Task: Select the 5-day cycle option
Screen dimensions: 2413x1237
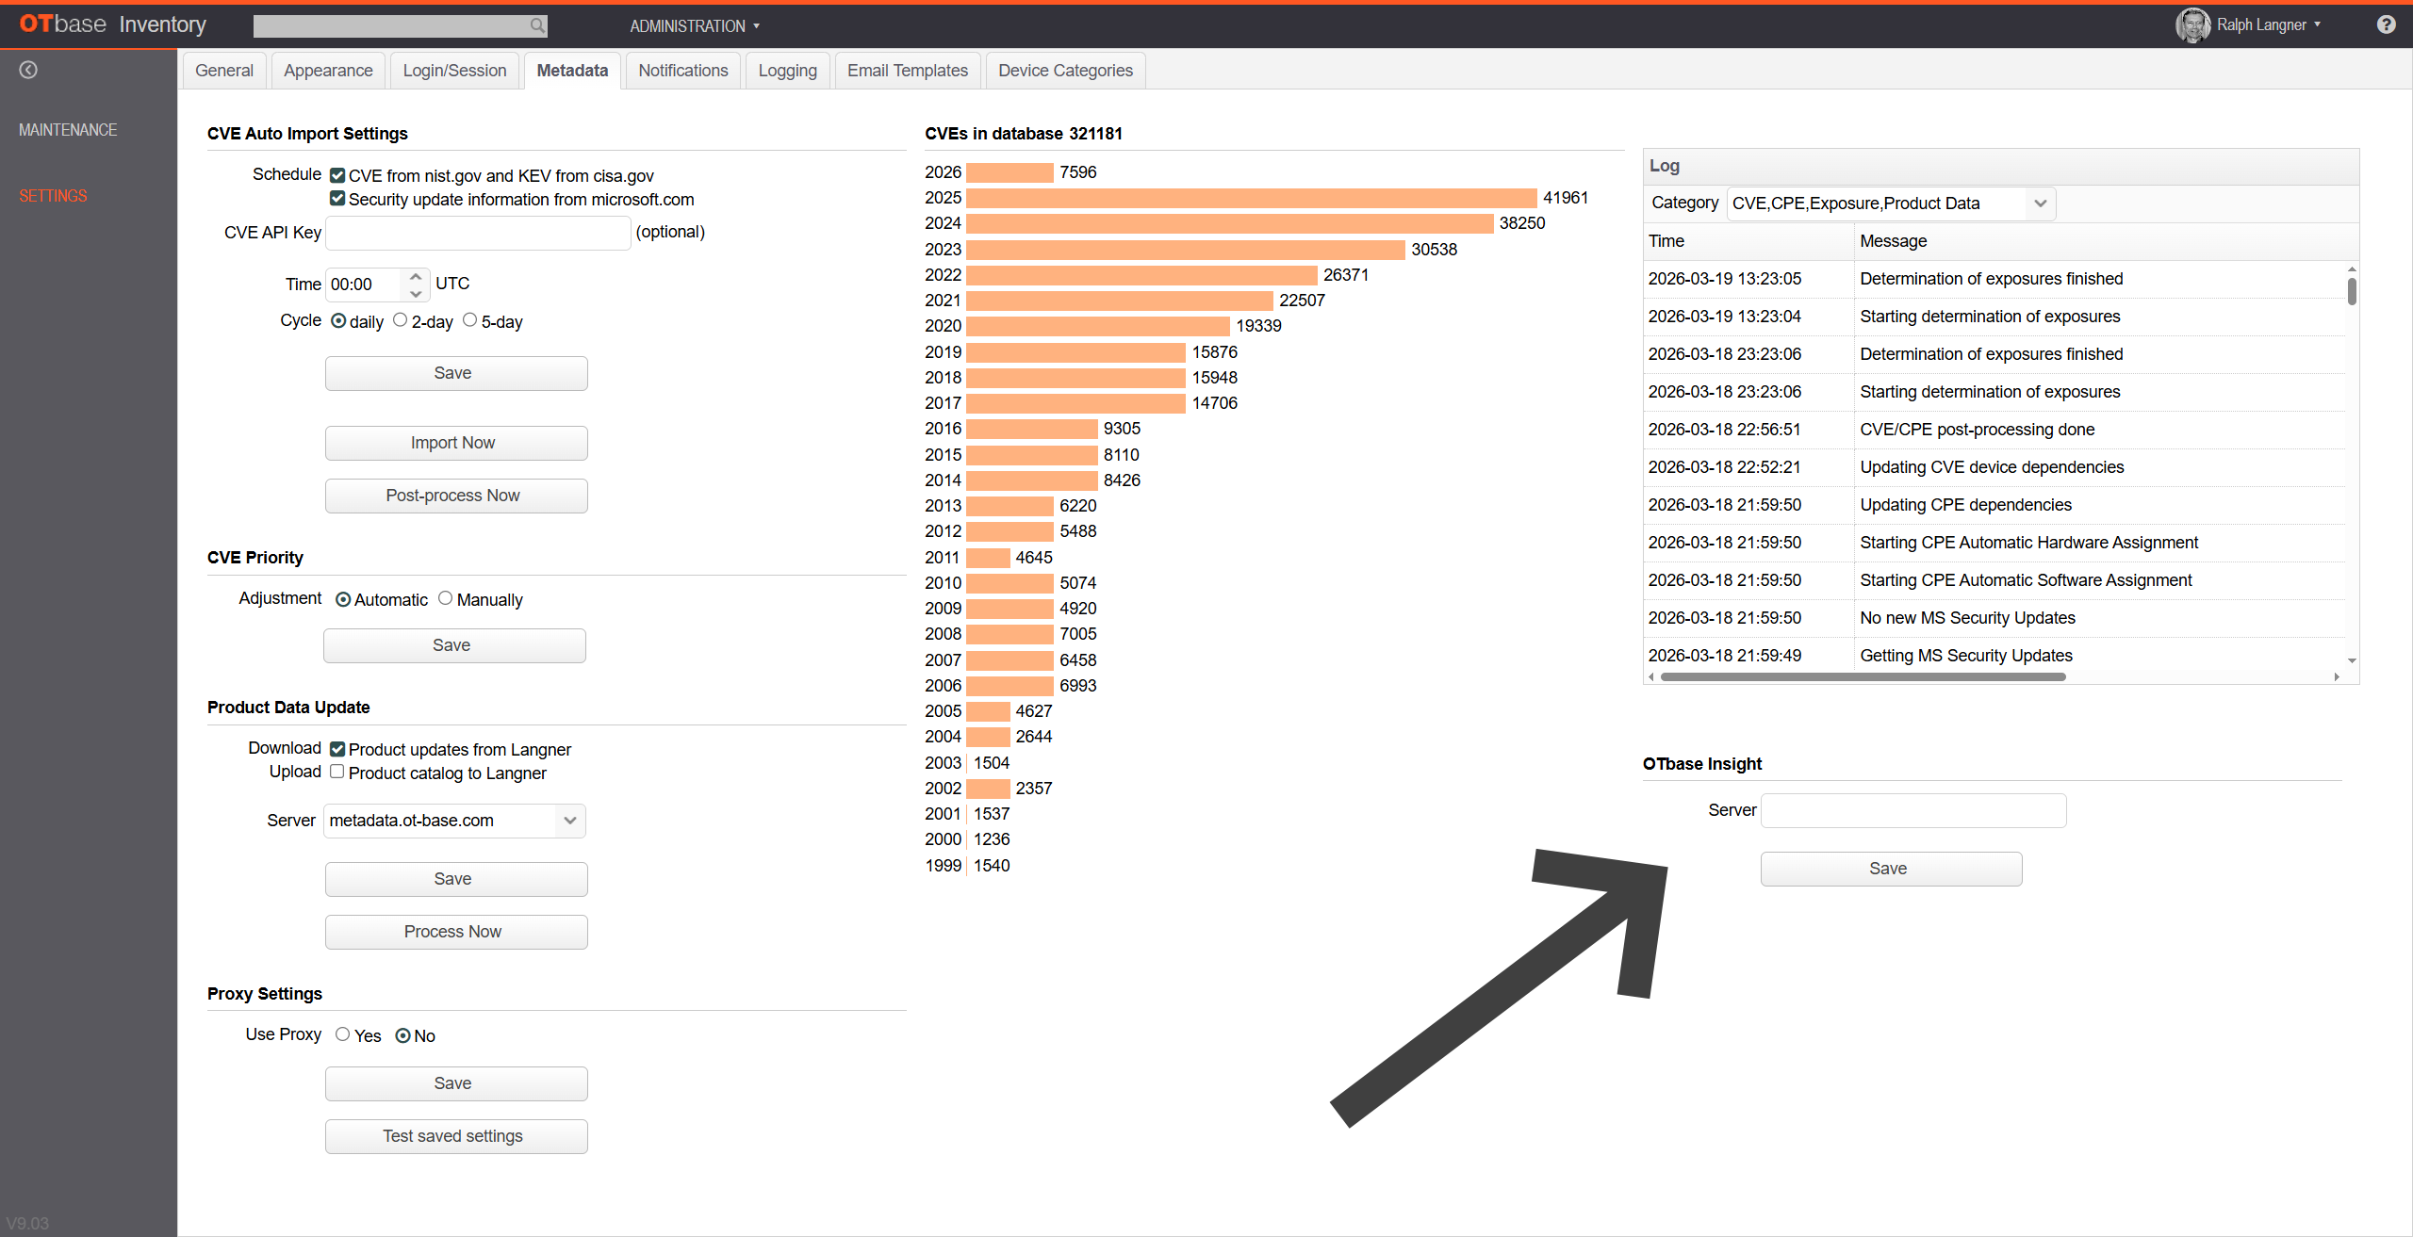Action: tap(470, 320)
